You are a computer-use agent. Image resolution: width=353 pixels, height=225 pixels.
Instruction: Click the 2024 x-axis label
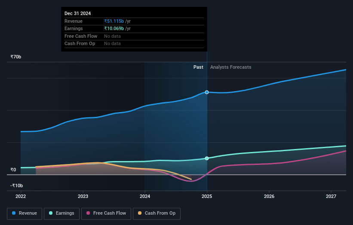click(x=145, y=196)
